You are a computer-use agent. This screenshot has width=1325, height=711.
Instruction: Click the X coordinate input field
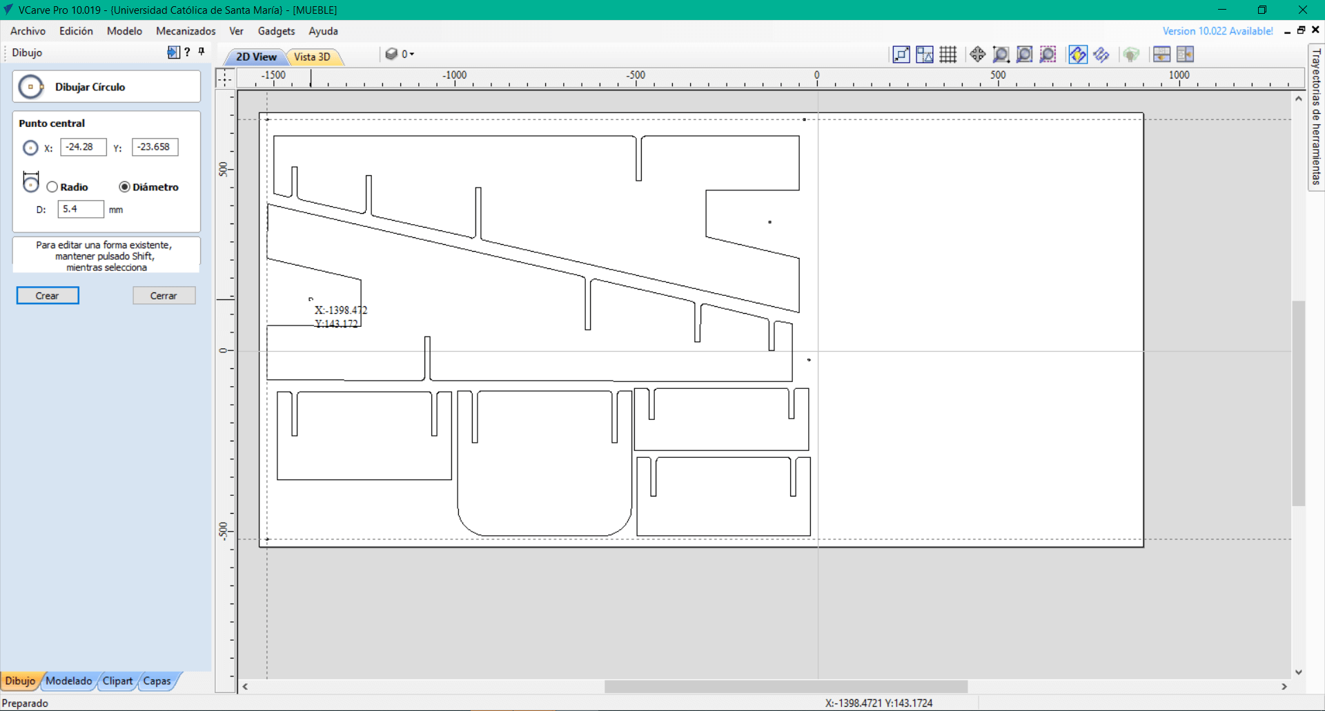click(84, 147)
